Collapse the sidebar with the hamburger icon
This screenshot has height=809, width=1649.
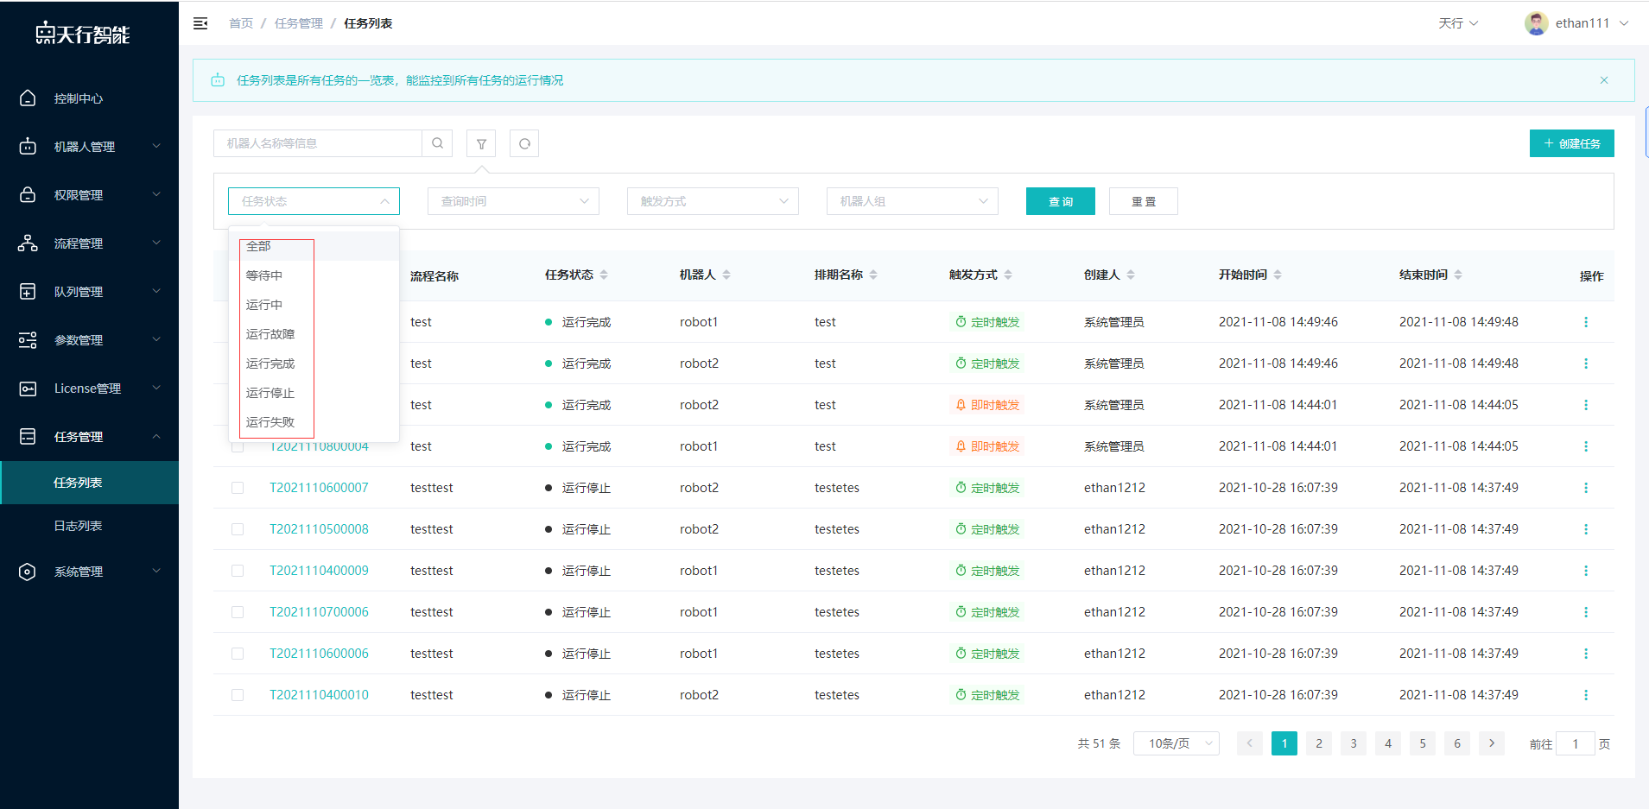200,23
